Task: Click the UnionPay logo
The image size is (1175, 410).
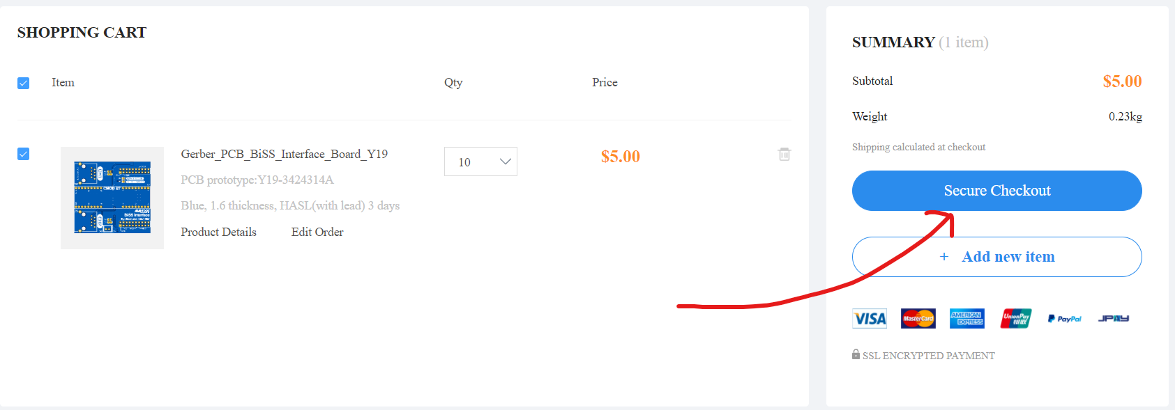Action: [x=1016, y=319]
